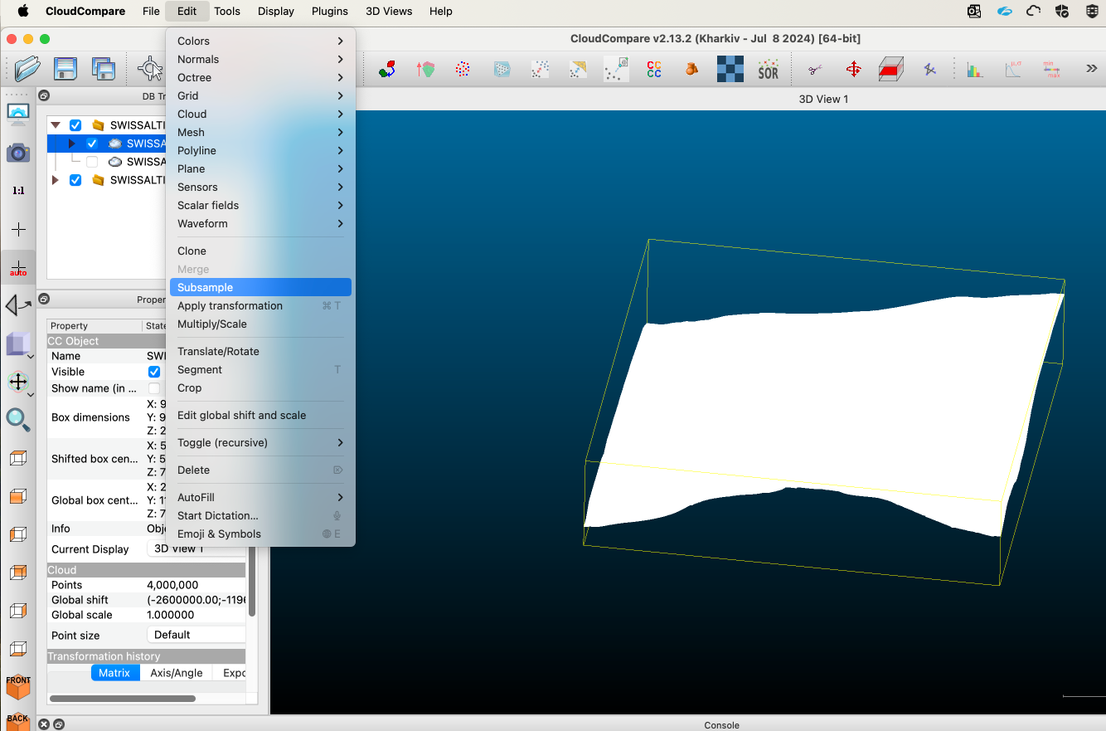Check the unchecked SWISSA cloud checkbox
This screenshot has width=1106, height=731.
pyautogui.click(x=92, y=162)
